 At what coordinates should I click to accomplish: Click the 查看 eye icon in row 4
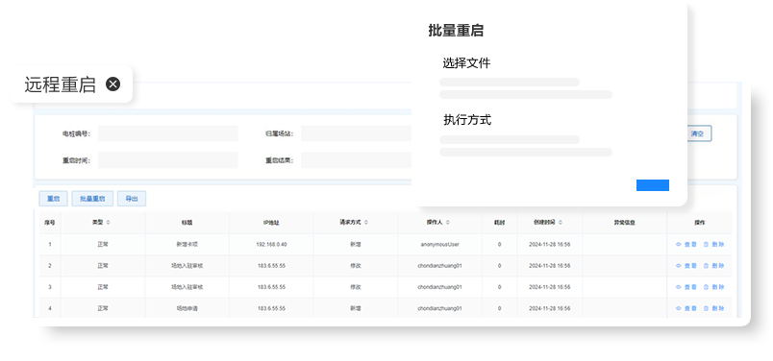(x=679, y=308)
